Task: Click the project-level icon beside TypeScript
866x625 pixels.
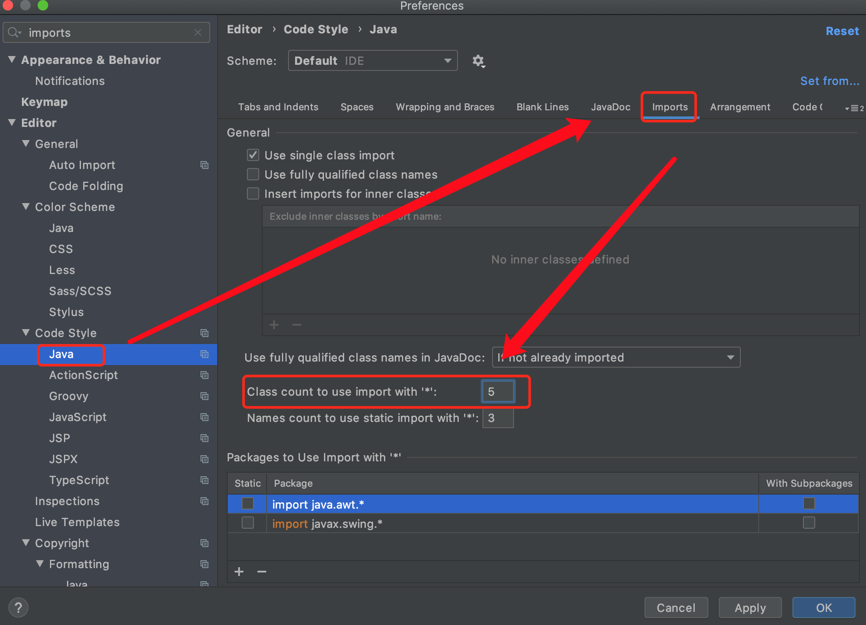Action: coord(204,480)
